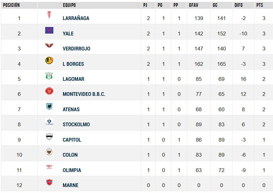Select the VERDIRROJO team name
This screenshot has height=193, width=273.
[77, 49]
